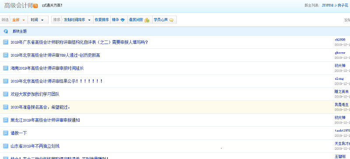The image size is (350, 159).
Task: Open the 全部 filter dropdown
Action: 19,20
